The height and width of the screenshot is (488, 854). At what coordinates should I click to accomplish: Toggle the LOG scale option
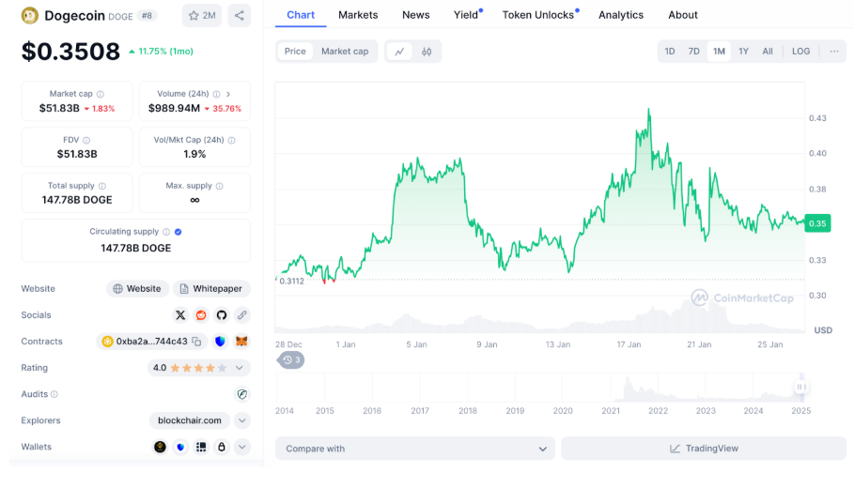coord(800,52)
